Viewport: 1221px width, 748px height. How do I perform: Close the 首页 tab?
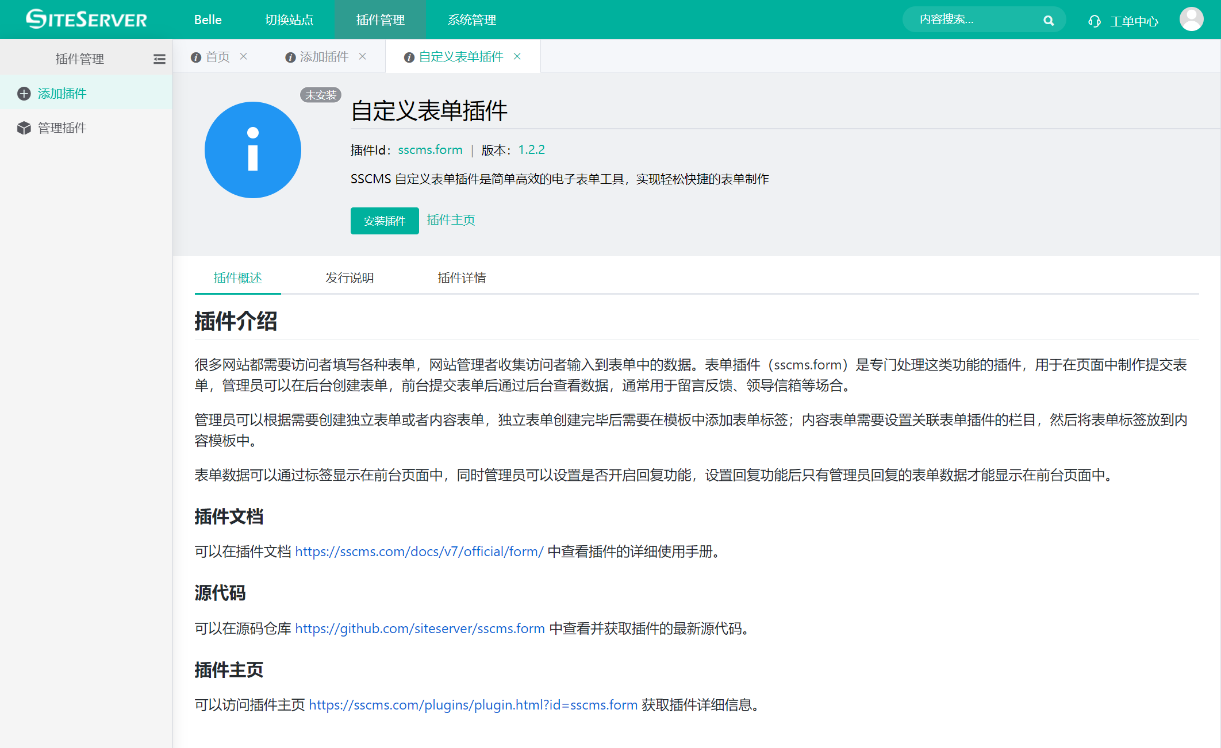[x=244, y=56]
